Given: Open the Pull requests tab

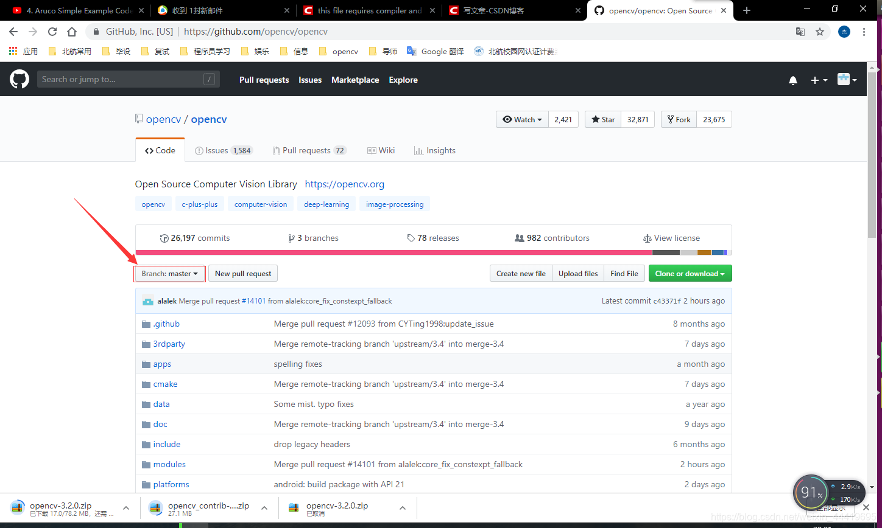Looking at the screenshot, I should pos(309,150).
